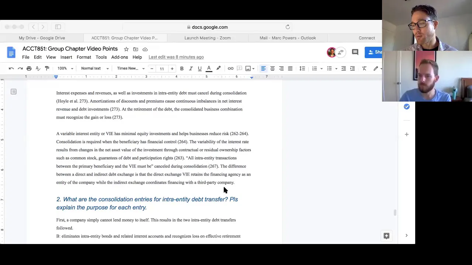
Task: Add a comment from the toolbar
Action: (x=239, y=68)
